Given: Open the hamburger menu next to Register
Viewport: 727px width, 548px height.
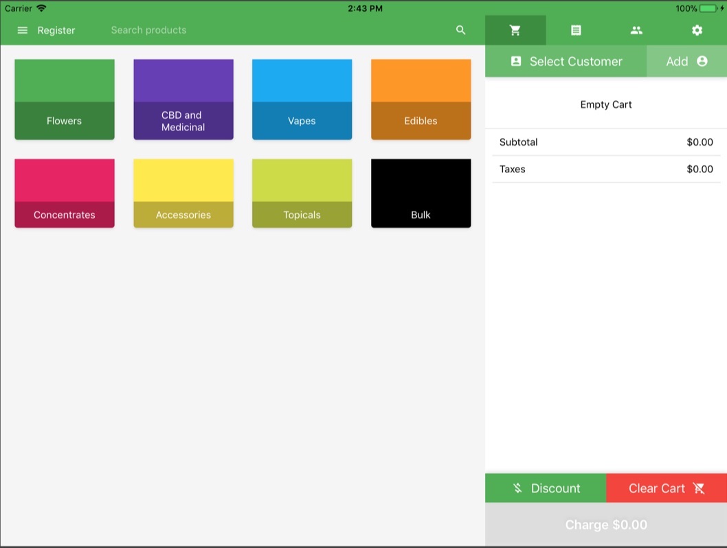Looking at the screenshot, I should (23, 30).
